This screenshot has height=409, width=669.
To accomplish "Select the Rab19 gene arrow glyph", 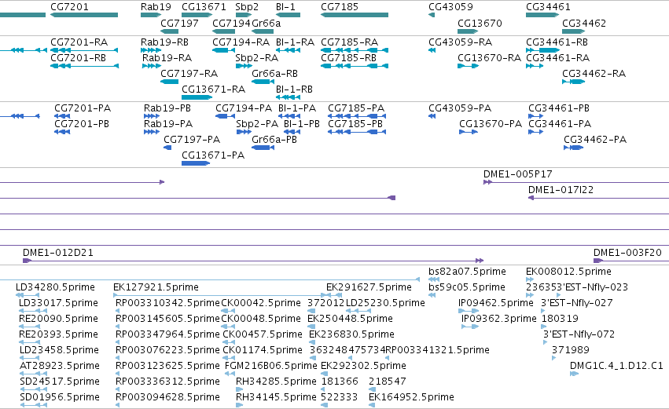I will 151,15.
